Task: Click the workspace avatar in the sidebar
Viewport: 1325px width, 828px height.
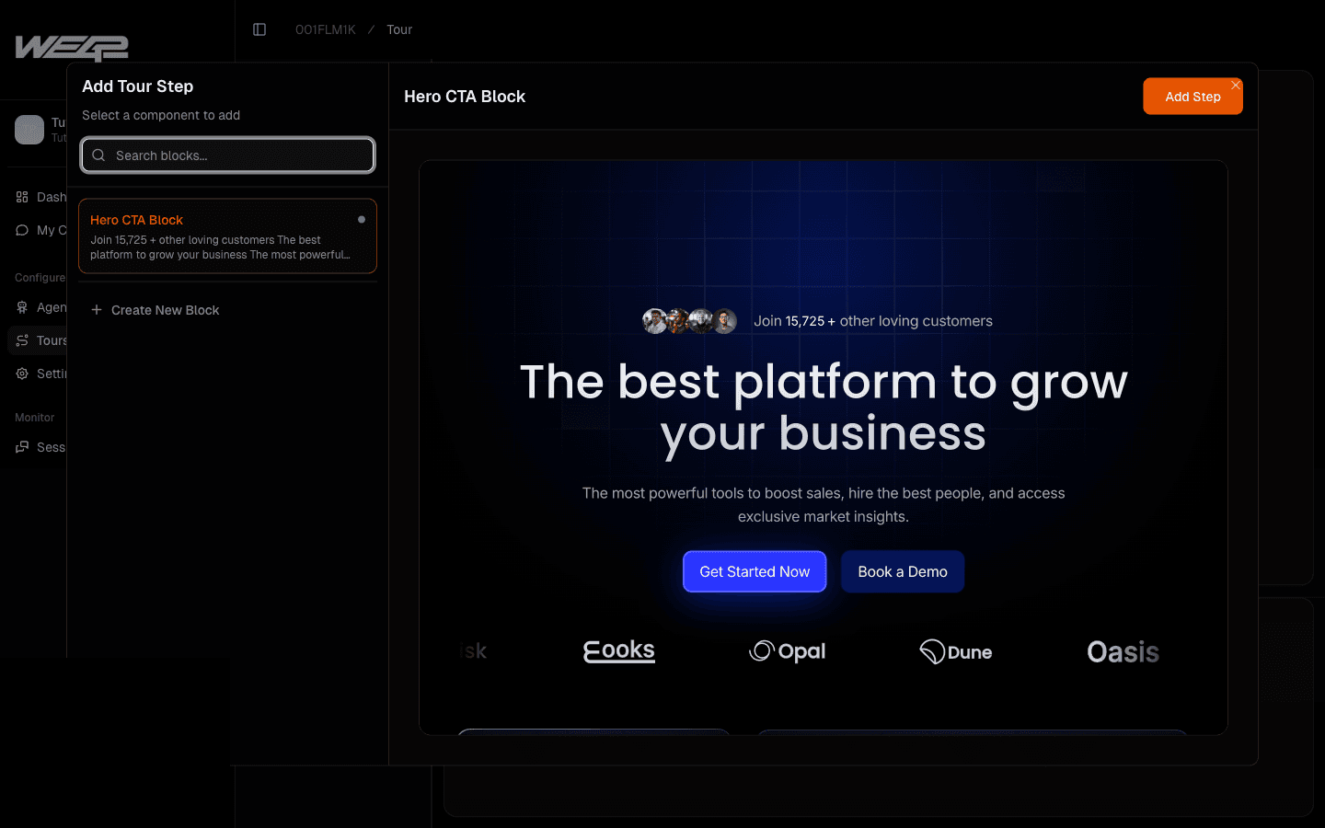Action: tap(29, 130)
